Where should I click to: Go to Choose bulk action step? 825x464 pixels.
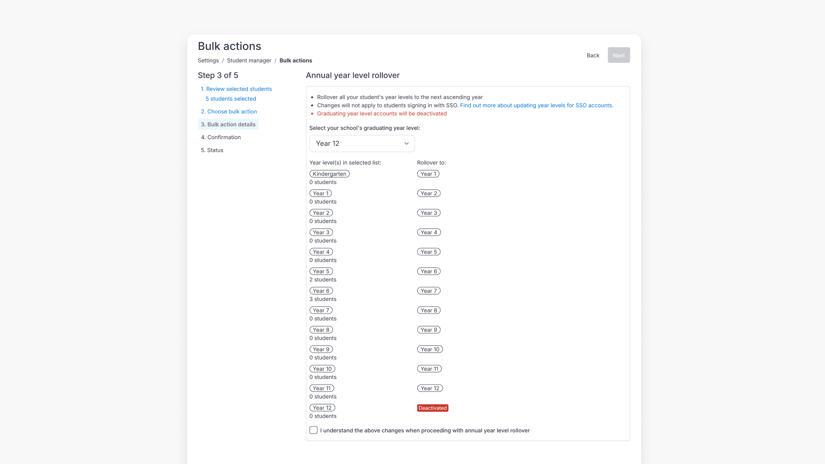pos(232,112)
